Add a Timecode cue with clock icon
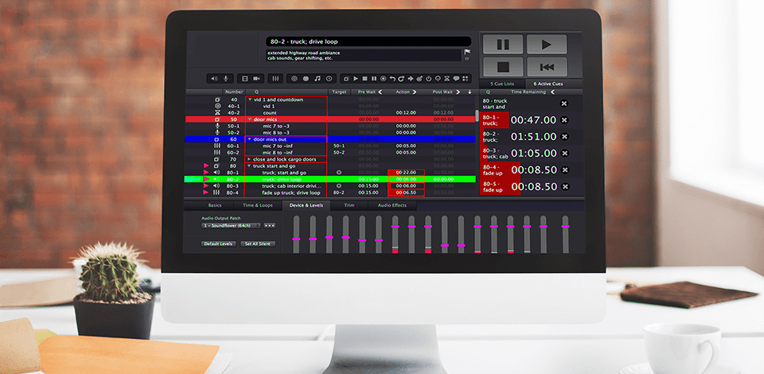This screenshot has height=374, width=764. coord(329,78)
